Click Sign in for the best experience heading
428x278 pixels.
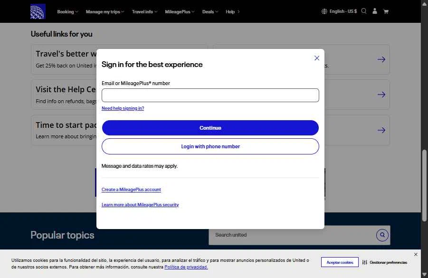click(x=152, y=65)
